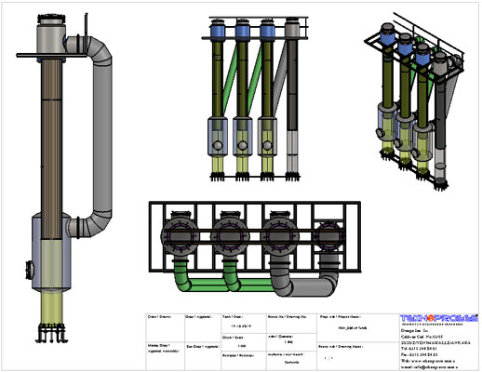Select the Fax number line
Screen dimensions: 482x372
(419, 354)
